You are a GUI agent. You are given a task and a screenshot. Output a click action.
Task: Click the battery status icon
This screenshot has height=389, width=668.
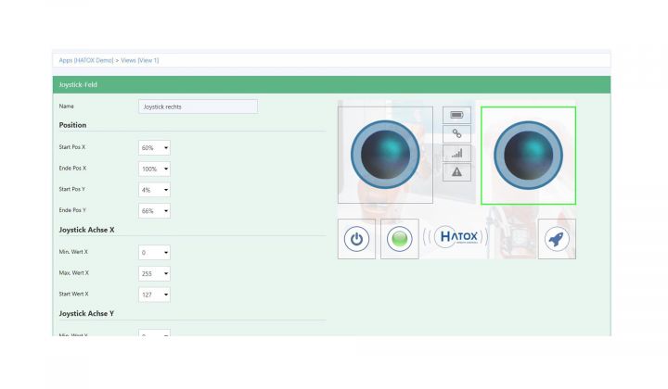(x=456, y=115)
